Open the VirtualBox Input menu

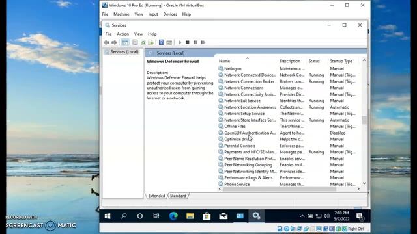[153, 14]
